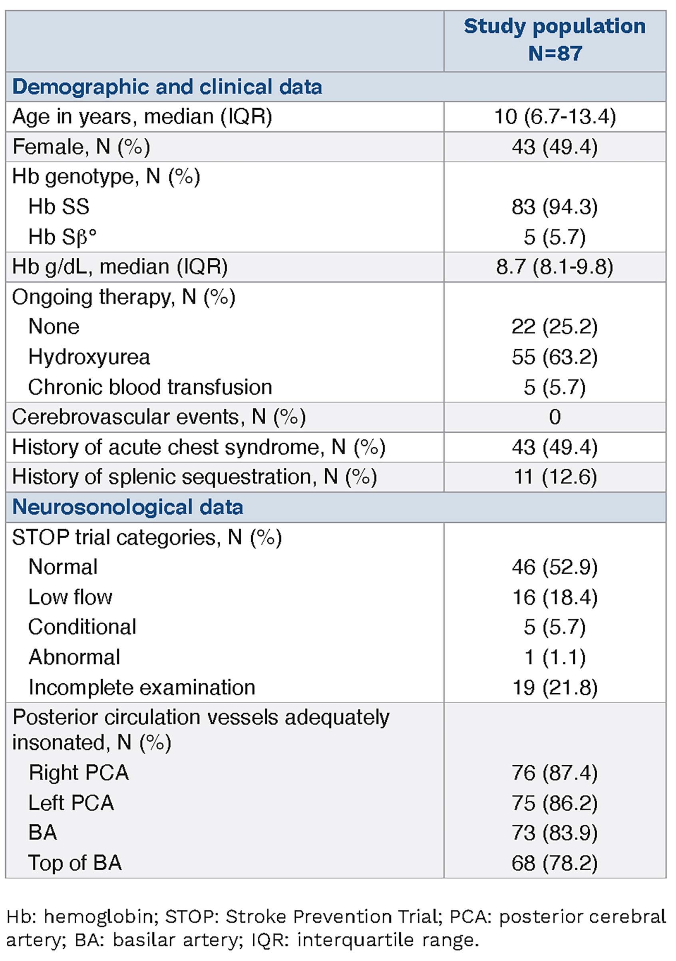
Task: Select the Right PCA value '76 (87.4)'
Action: [x=555, y=773]
